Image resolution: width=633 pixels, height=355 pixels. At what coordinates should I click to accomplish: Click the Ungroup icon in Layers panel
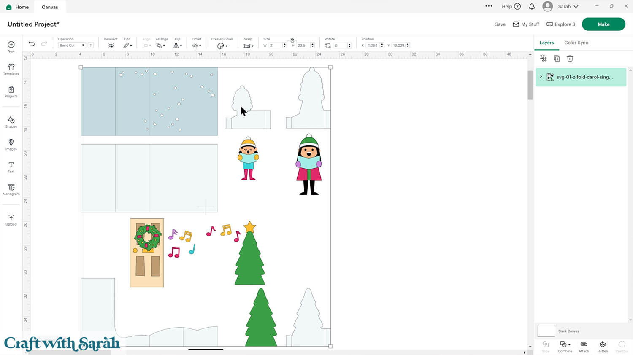click(544, 59)
